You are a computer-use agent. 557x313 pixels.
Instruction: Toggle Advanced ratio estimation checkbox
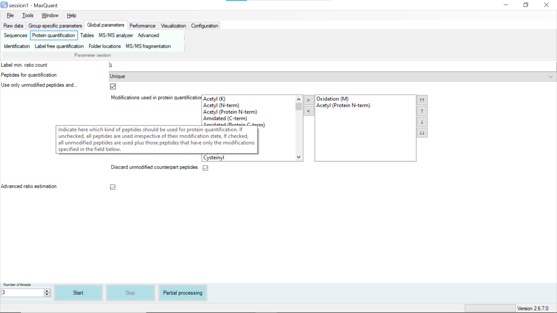(x=113, y=187)
